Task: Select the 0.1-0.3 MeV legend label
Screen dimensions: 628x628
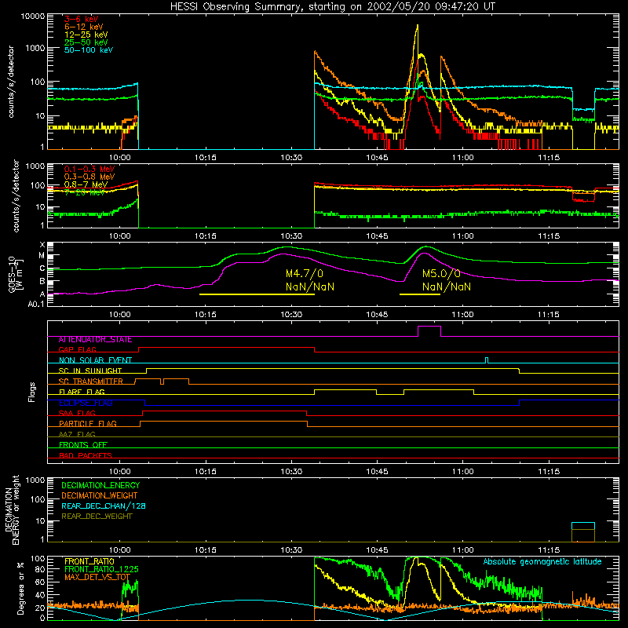Action: [89, 169]
